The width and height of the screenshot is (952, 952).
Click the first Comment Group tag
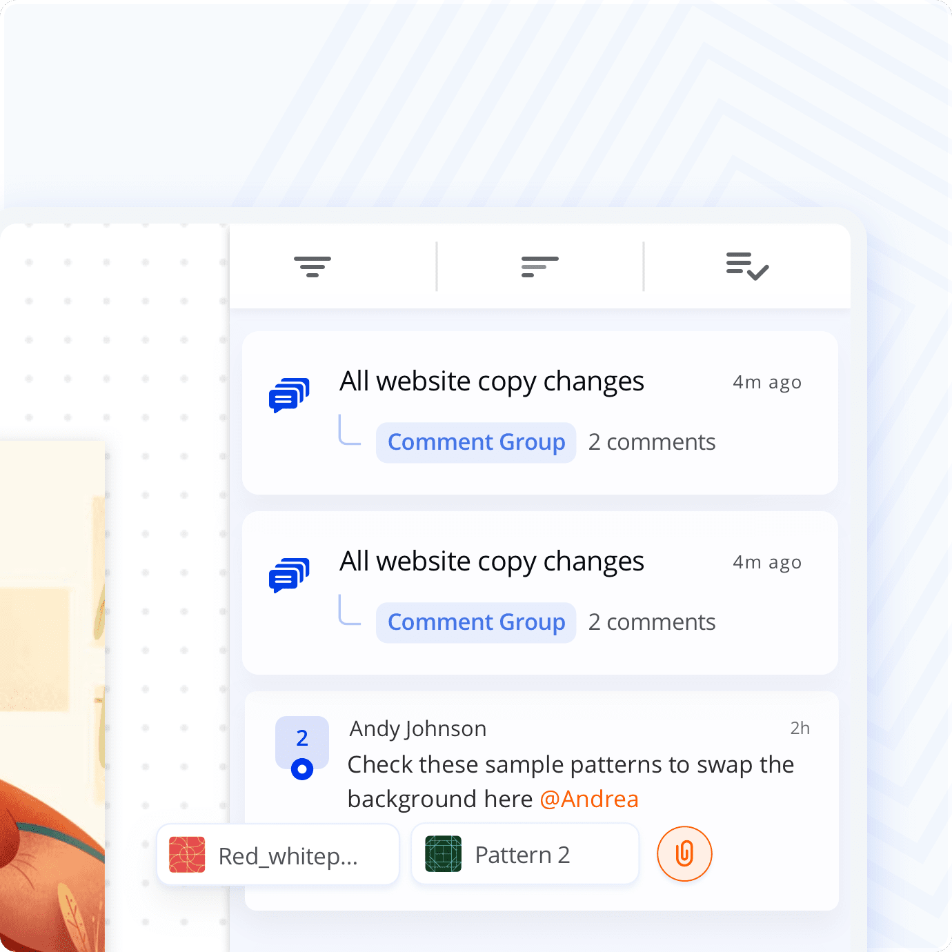tap(476, 442)
